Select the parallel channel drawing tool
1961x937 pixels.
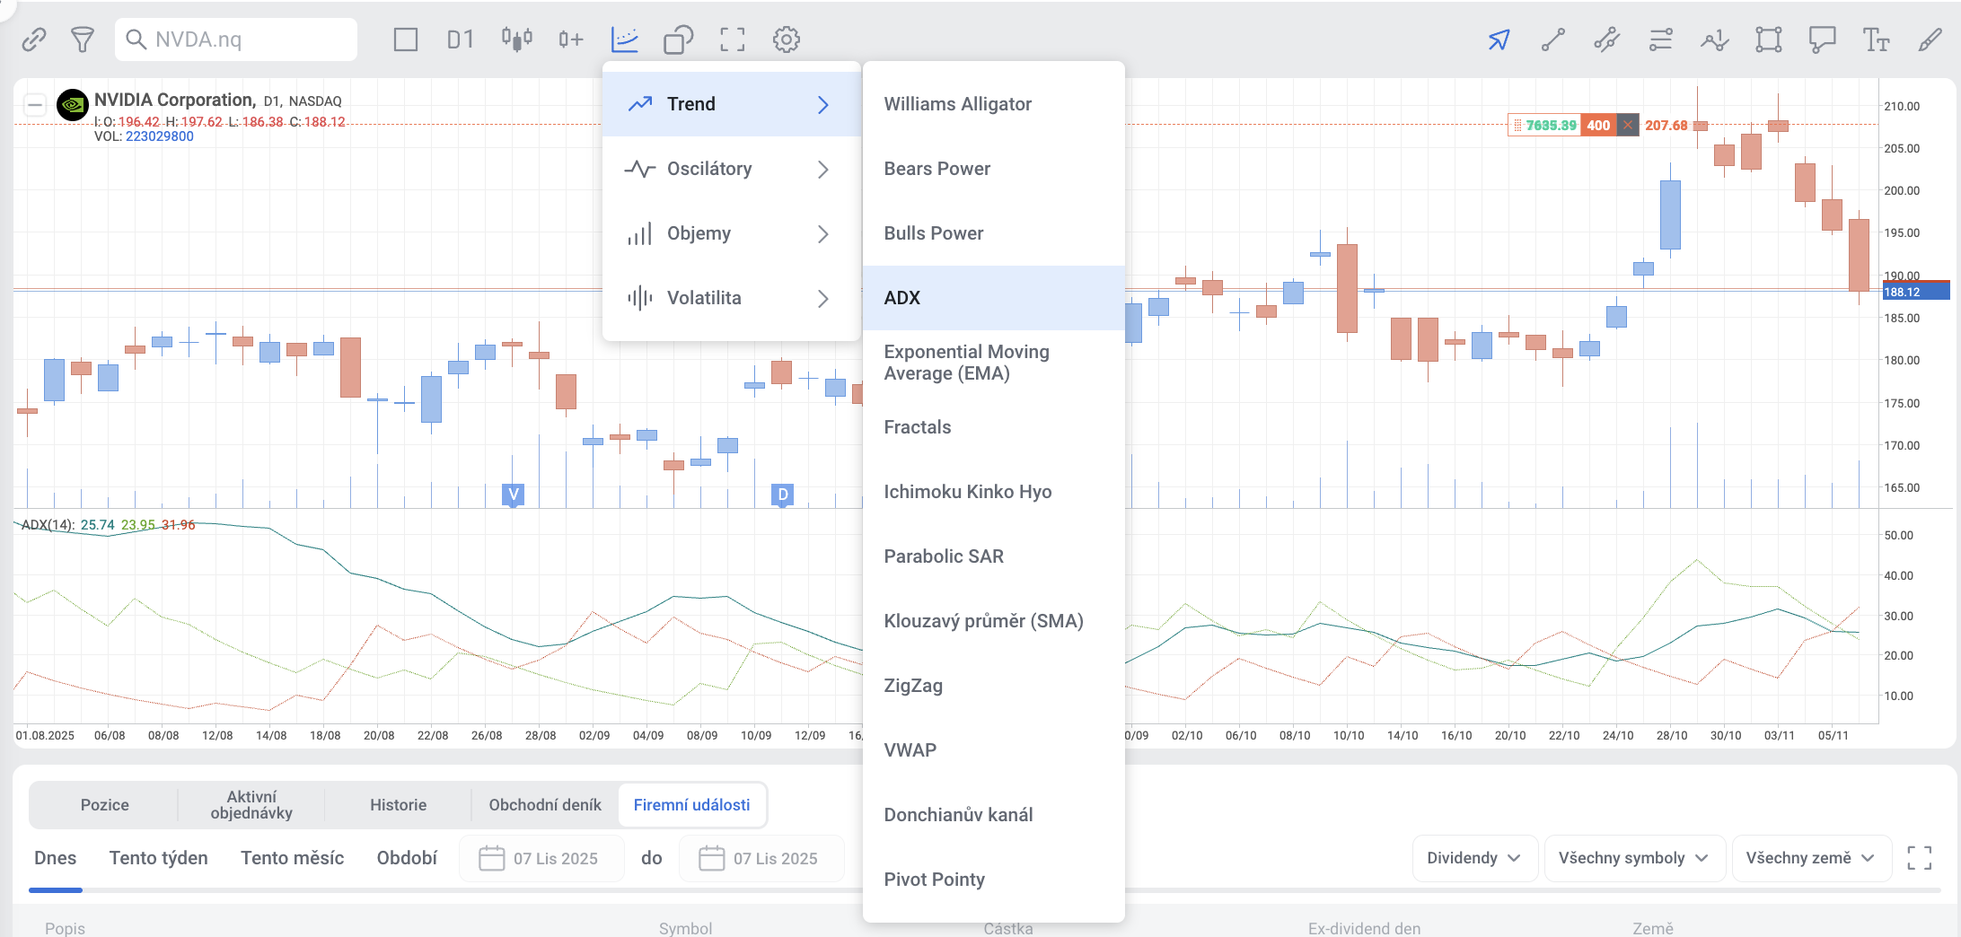[x=1607, y=39]
